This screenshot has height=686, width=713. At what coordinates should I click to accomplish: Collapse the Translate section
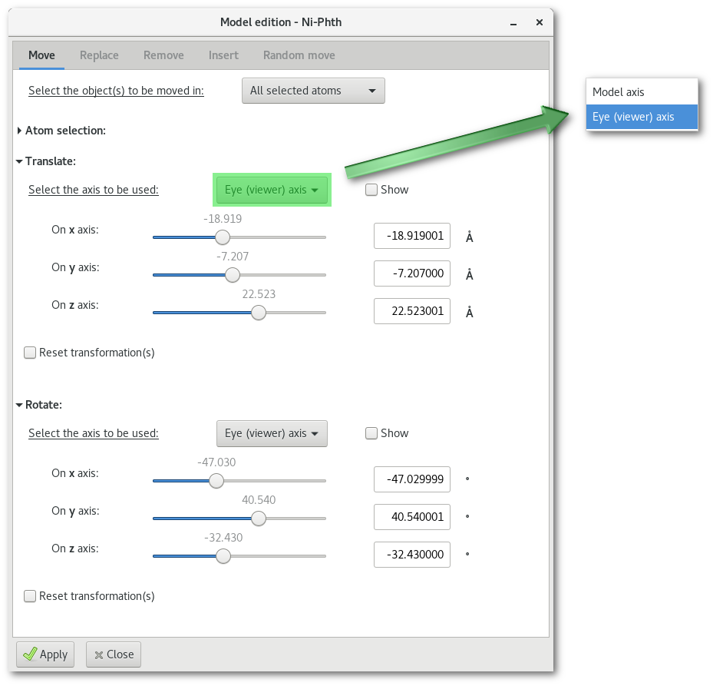pos(19,161)
